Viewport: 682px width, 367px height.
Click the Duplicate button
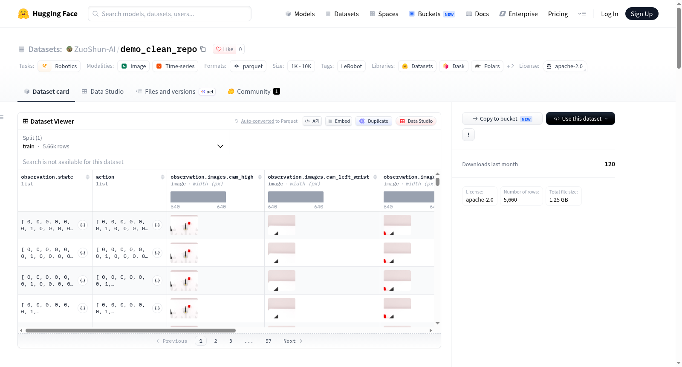pos(374,121)
